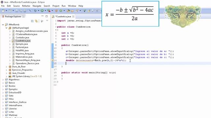Expand the Ejercicios_Propuestos package
The height and width of the screenshot is (118, 211).
click(x=6, y=70)
